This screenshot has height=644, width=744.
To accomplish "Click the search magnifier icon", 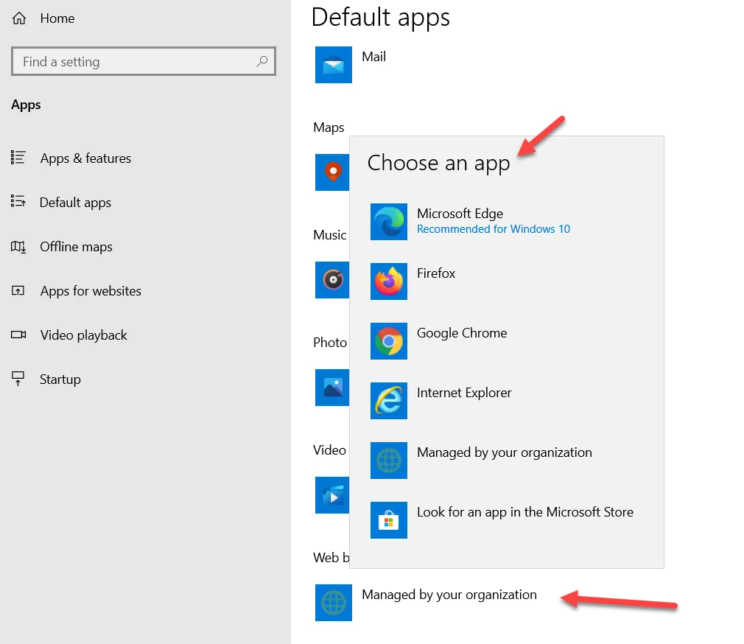I will [x=262, y=61].
